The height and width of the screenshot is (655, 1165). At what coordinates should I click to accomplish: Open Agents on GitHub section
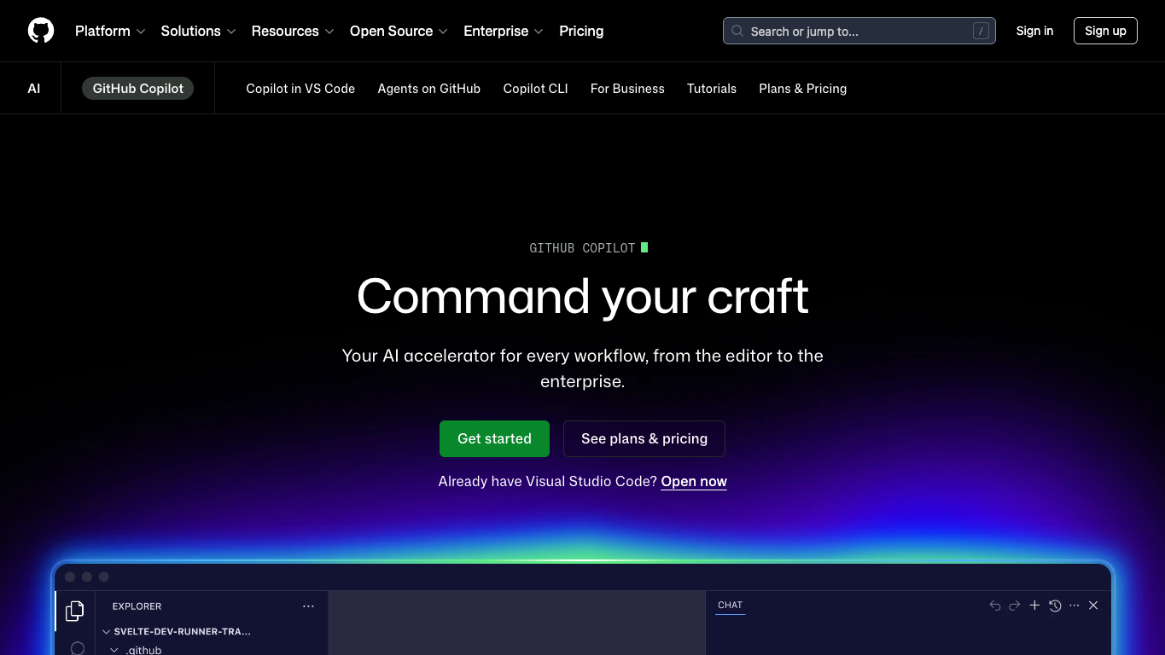point(429,89)
